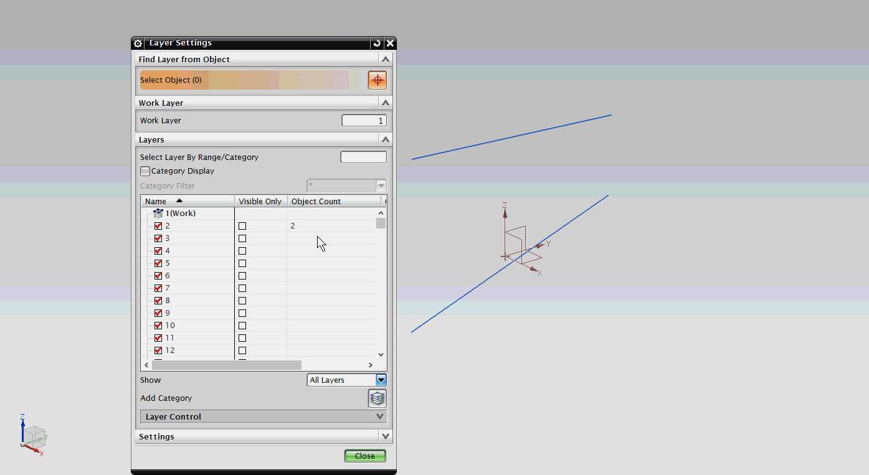This screenshot has height=475, width=869.
Task: Click layer list scroll down arrow
Action: pyautogui.click(x=381, y=354)
